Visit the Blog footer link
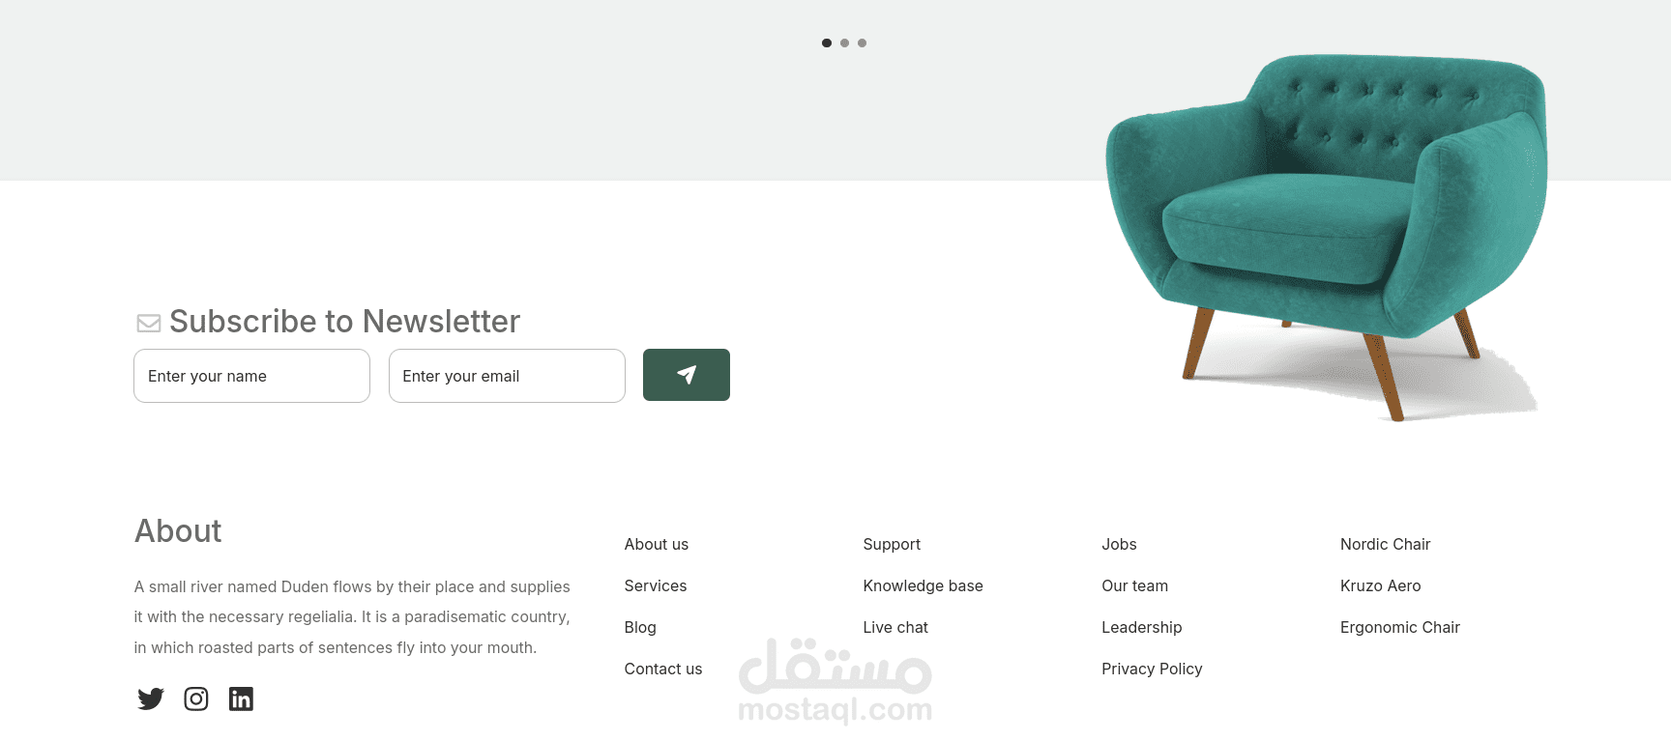The image size is (1671, 741). coord(640,627)
